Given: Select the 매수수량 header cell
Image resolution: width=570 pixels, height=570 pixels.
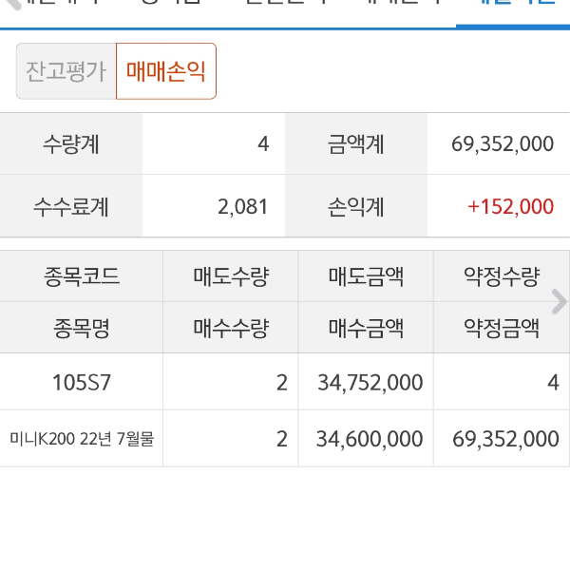Looking at the screenshot, I should 231,329.
